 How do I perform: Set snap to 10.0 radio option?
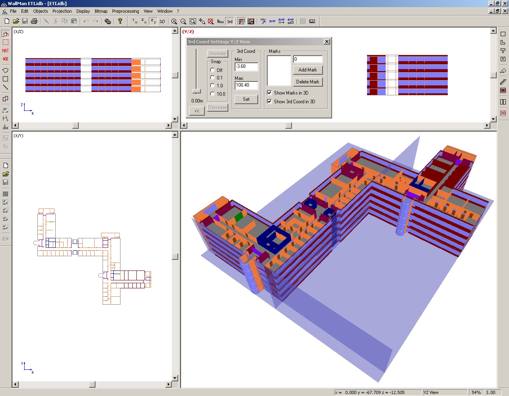point(212,94)
